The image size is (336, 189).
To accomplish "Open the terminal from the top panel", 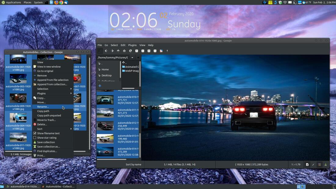I will [46, 2].
